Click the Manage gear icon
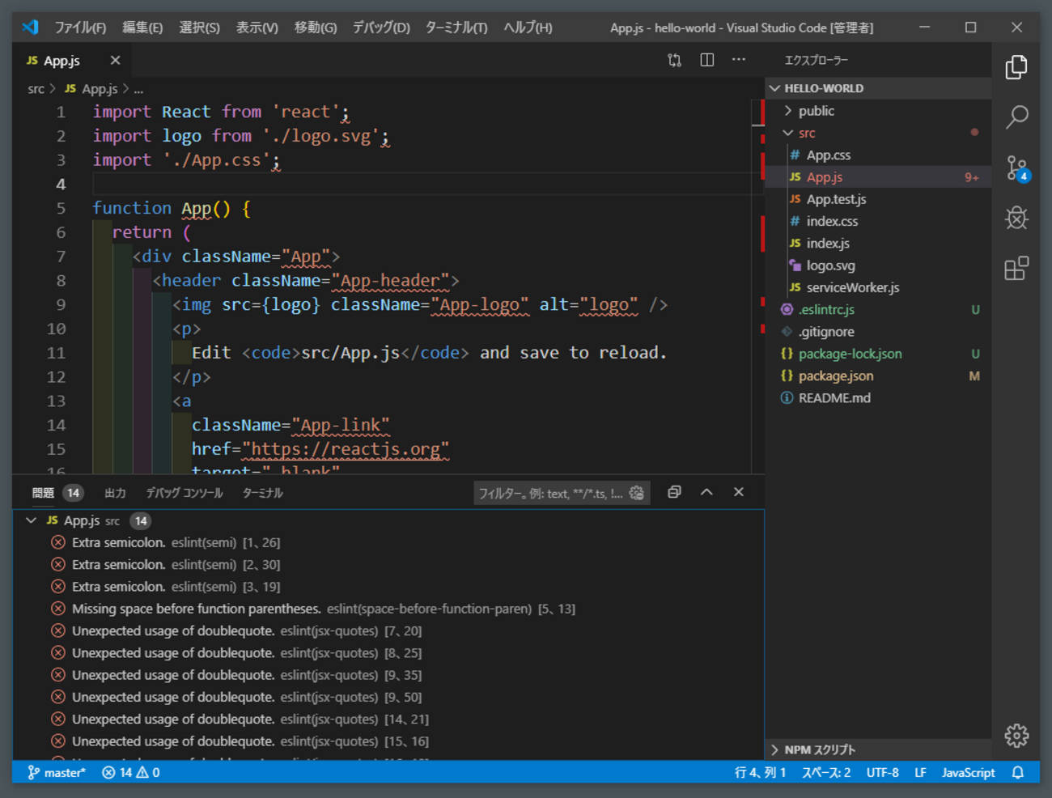Screen dimensions: 1052x798 pos(1016,735)
